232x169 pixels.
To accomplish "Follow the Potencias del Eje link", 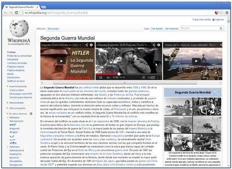I will click(x=123, y=95).
